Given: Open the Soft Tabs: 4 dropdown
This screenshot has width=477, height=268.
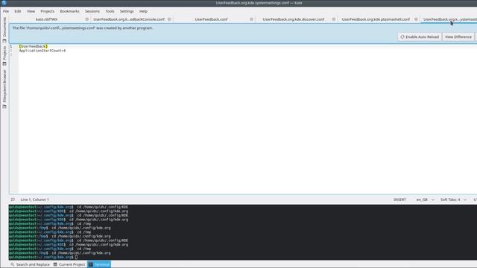Looking at the screenshot, I should pos(453,200).
